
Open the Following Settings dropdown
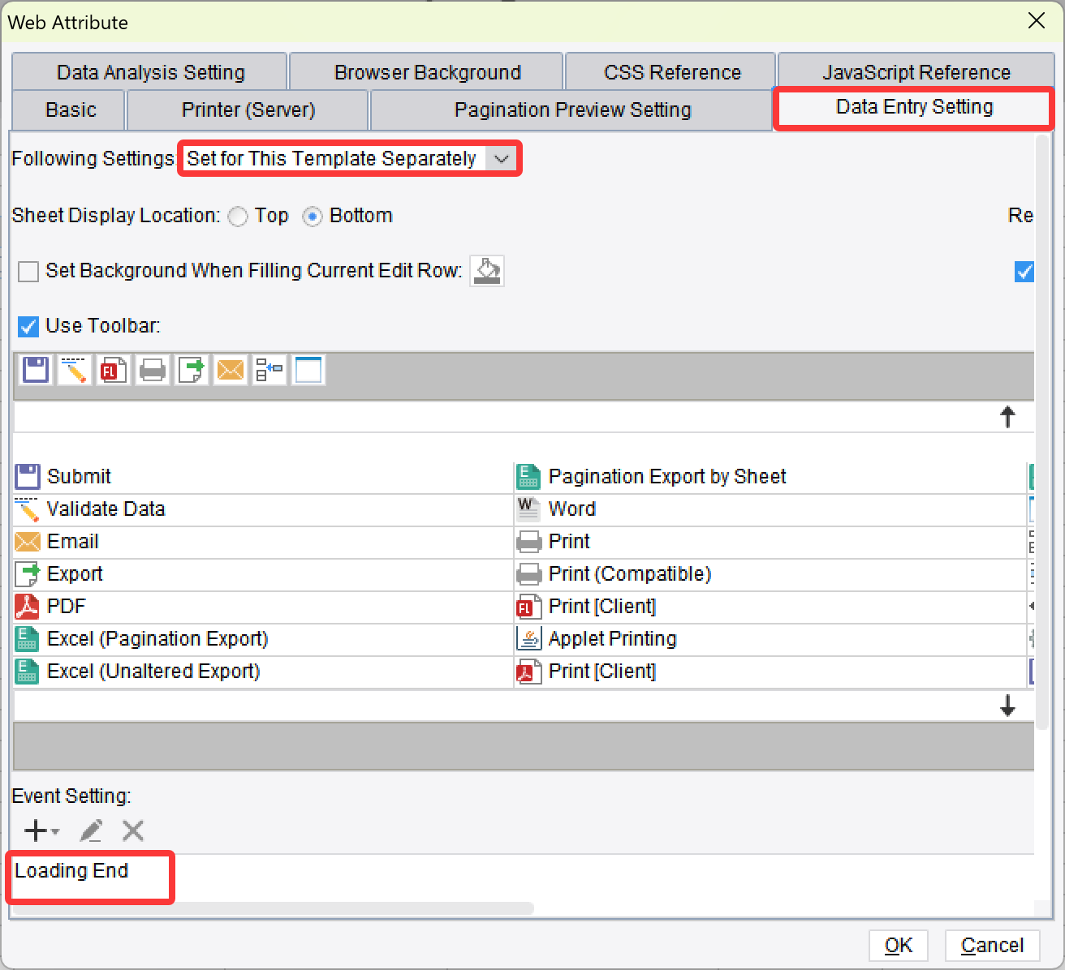click(x=502, y=159)
